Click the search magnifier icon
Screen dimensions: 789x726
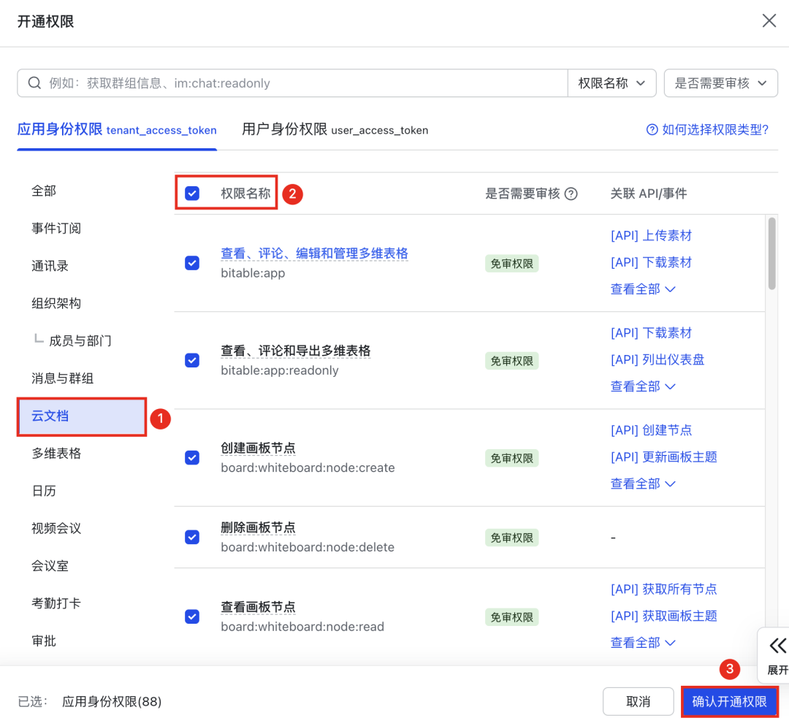coord(34,83)
